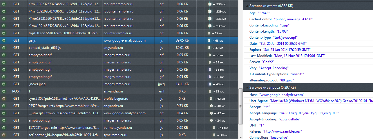
Task: Click the green status dot for ga.js
Action: click(4, 40)
